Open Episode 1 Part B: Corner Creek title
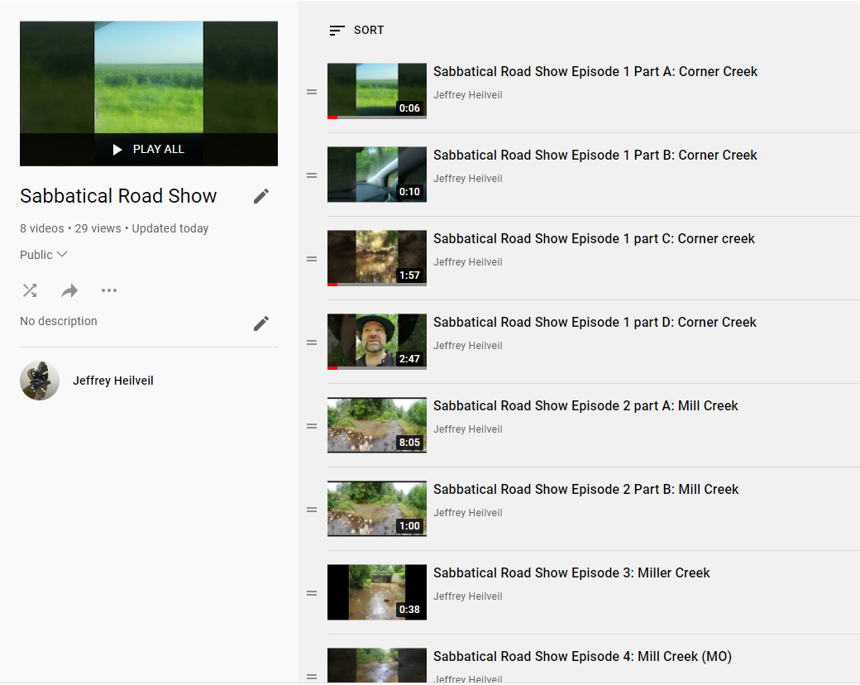 tap(595, 156)
